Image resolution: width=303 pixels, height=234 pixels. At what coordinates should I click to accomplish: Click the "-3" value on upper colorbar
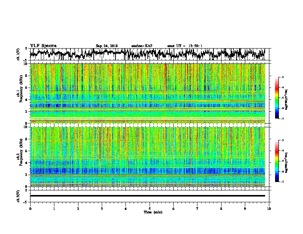point(282,77)
